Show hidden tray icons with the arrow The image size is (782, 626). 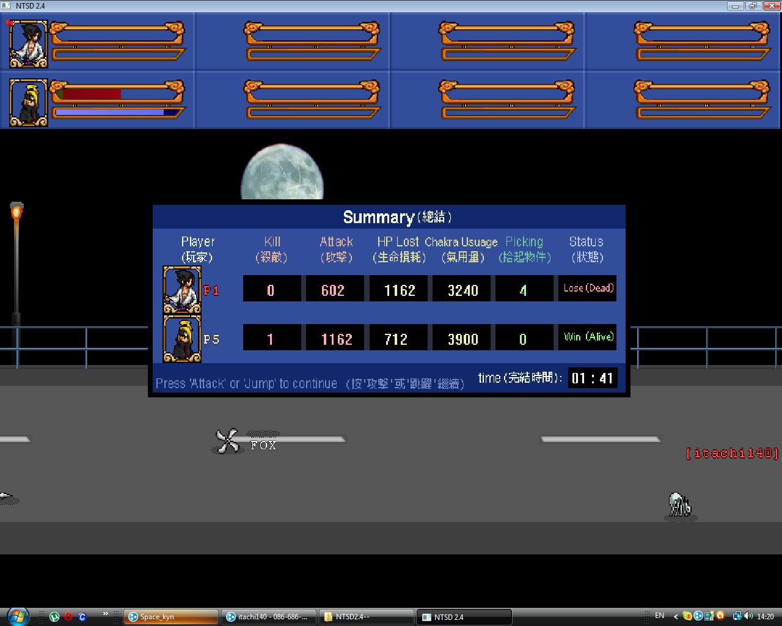point(676,616)
